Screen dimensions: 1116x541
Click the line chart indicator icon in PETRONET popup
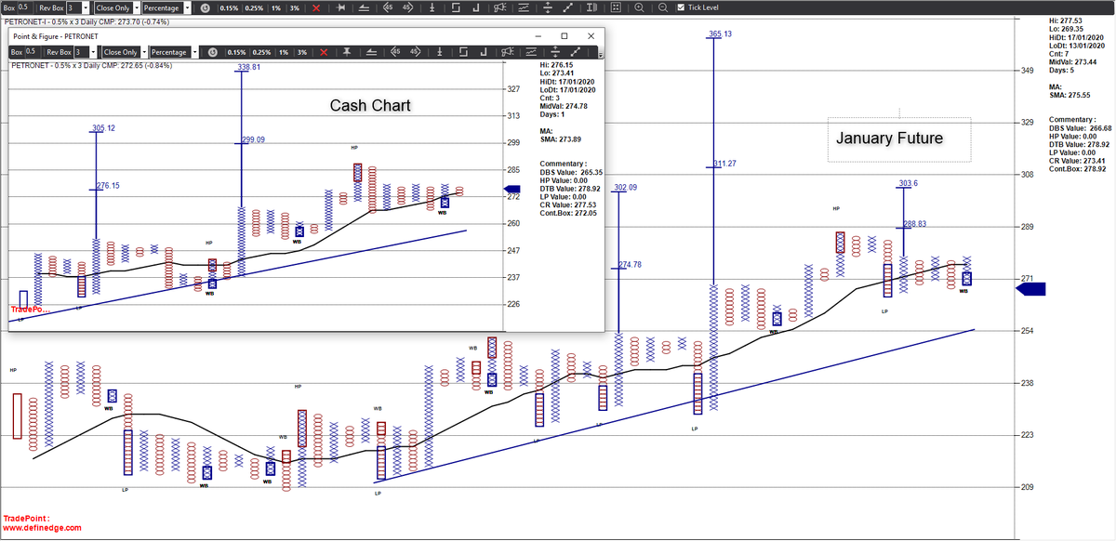(x=531, y=52)
